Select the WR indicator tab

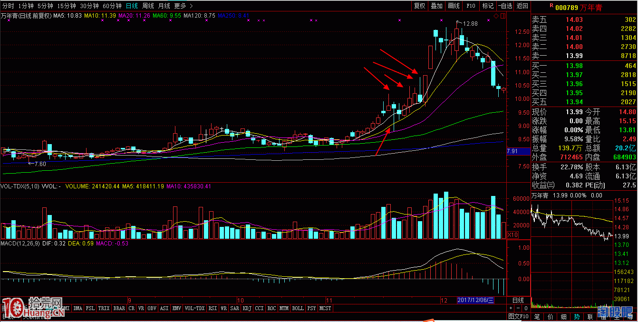pos(223,308)
